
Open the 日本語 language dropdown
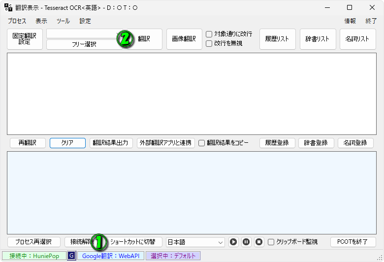195,242
